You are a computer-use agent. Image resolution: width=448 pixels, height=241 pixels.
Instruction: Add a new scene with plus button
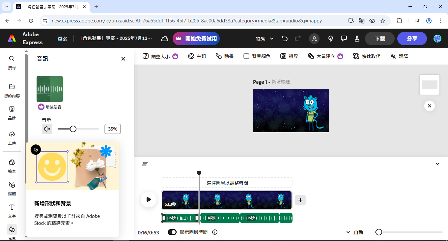300,200
